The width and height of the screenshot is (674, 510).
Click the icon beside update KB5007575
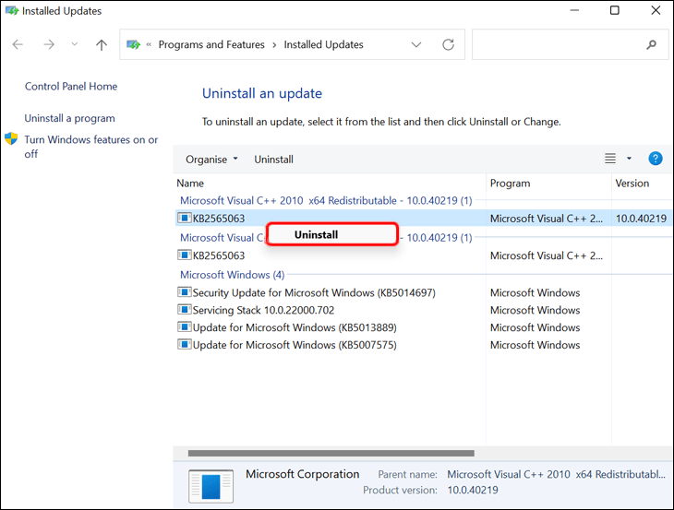(x=185, y=344)
